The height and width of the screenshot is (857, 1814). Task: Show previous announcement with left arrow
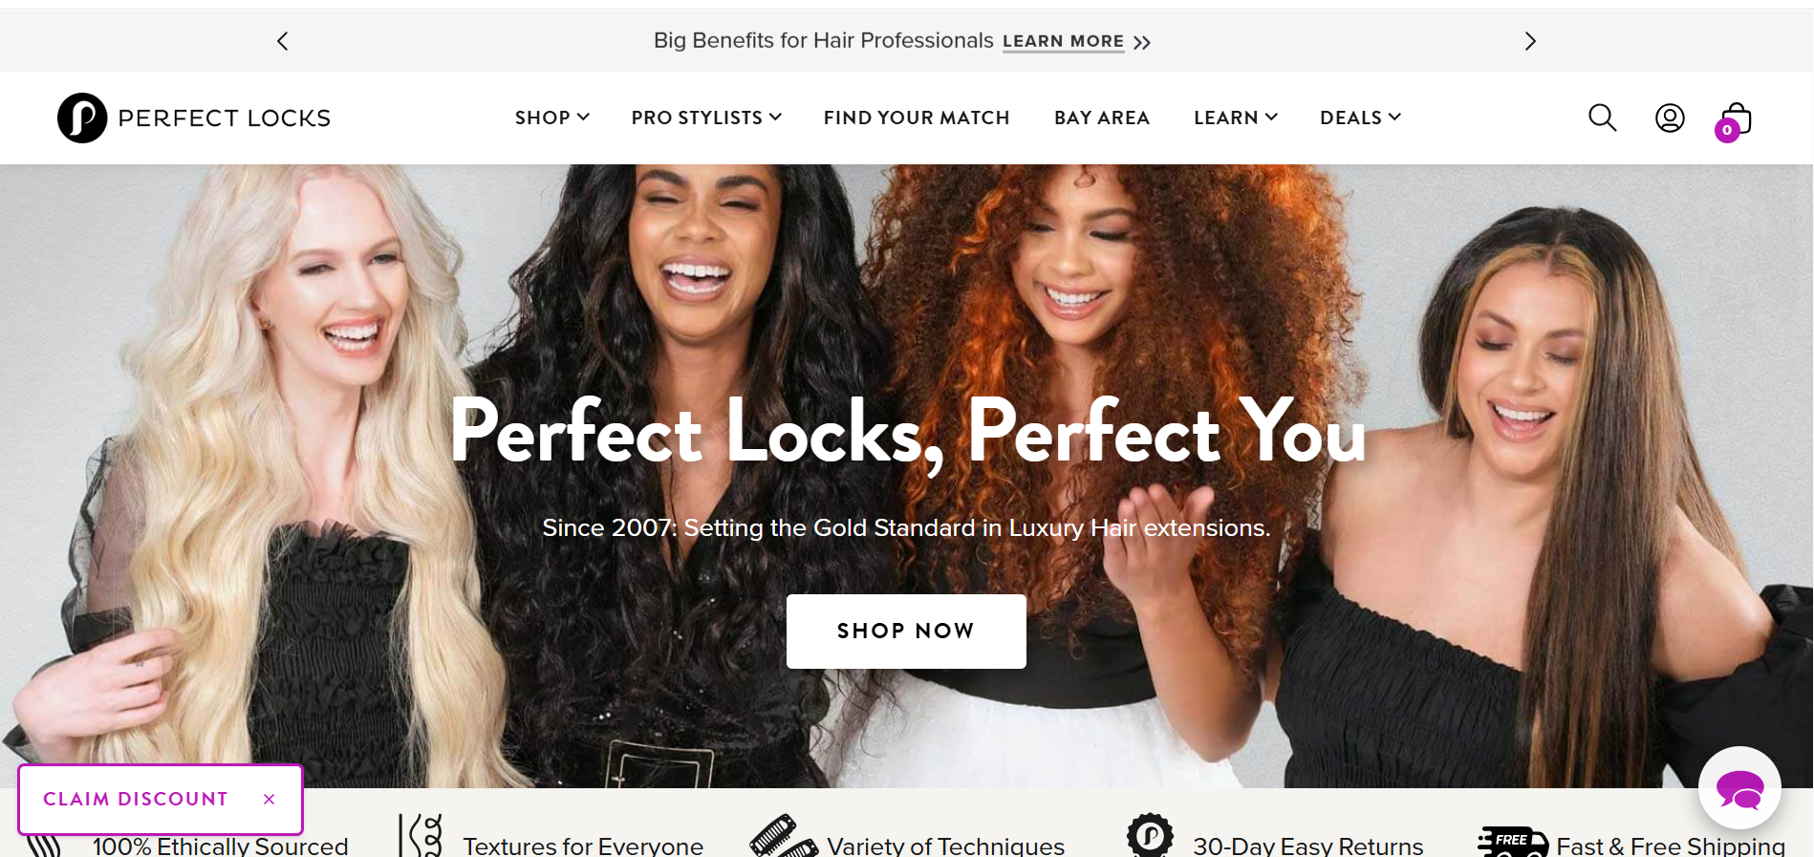pyautogui.click(x=282, y=41)
